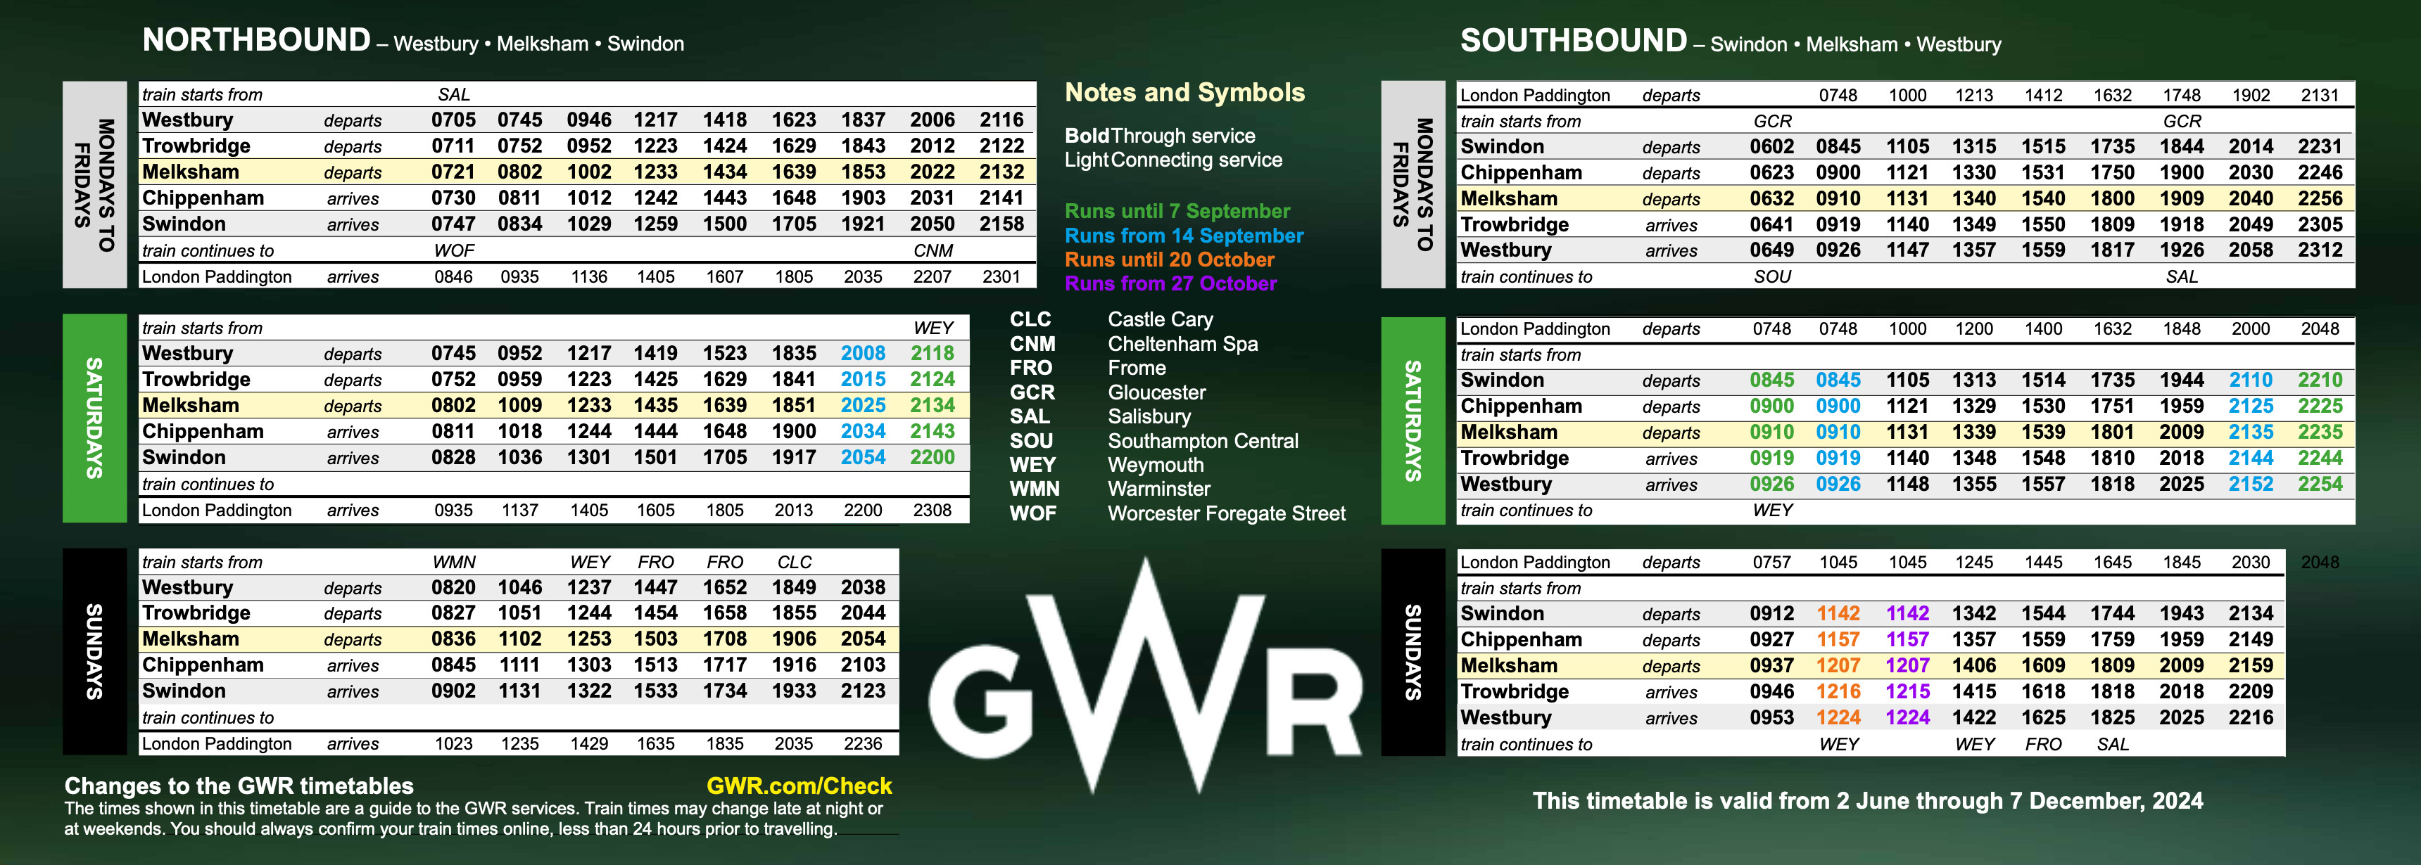The width and height of the screenshot is (2421, 865).
Task: Click northbound weekday Melksham 0721 departure
Action: pos(453,173)
